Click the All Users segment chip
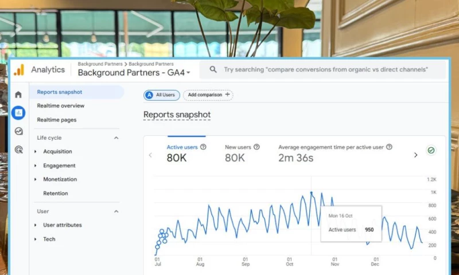 (x=162, y=95)
